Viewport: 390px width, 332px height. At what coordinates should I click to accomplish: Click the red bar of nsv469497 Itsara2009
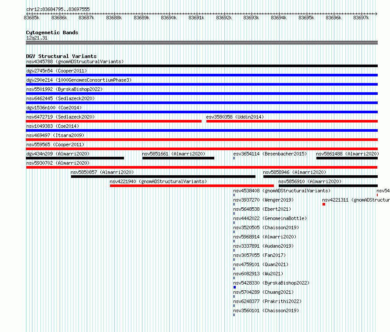(202, 140)
